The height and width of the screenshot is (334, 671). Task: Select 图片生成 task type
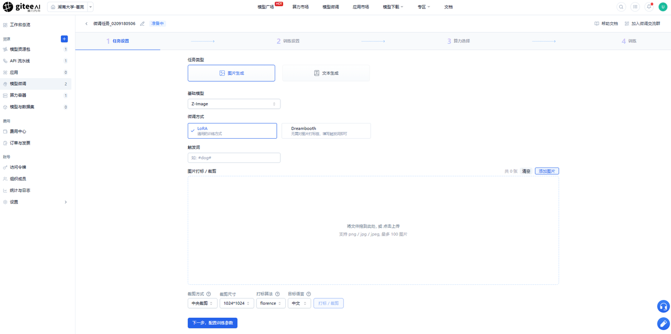(231, 73)
